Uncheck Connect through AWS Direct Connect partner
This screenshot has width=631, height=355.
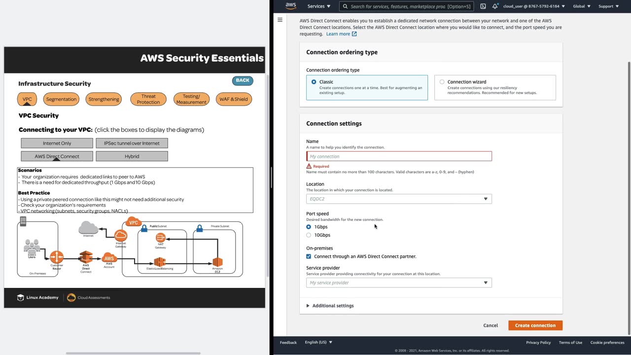[x=309, y=256]
